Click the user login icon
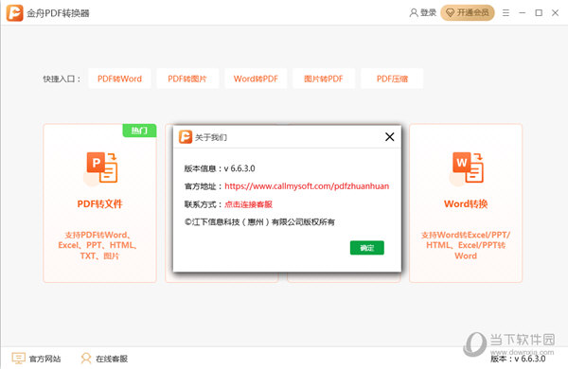 pos(414,12)
